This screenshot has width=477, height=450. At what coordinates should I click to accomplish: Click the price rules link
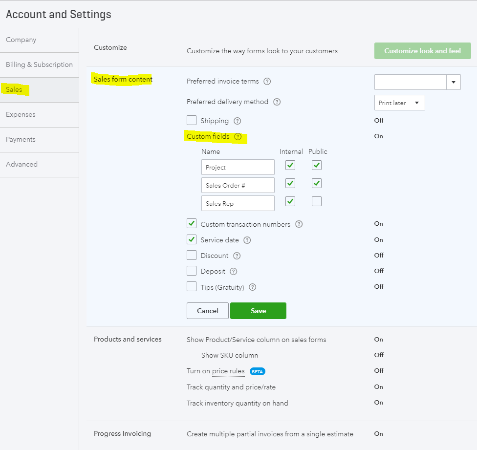(228, 371)
